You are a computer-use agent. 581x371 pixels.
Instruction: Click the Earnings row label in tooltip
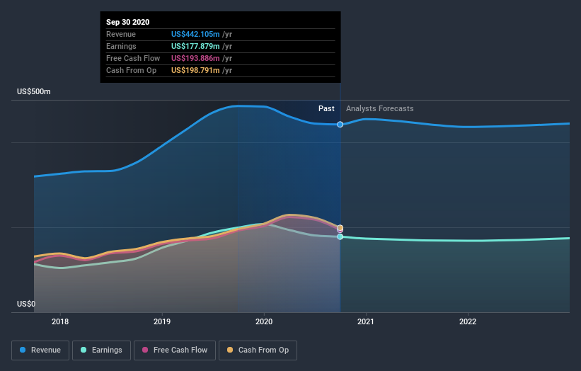tap(121, 46)
